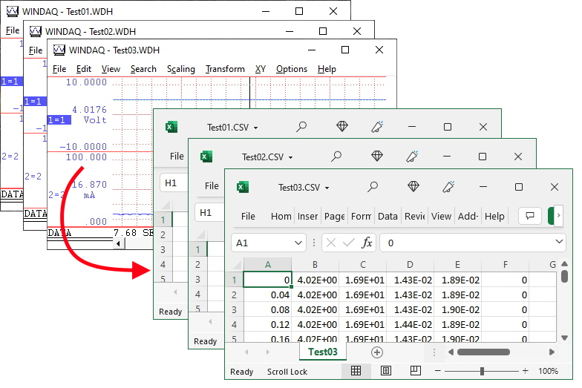Switch to the Data tab in Test03.CSV

pos(388,217)
